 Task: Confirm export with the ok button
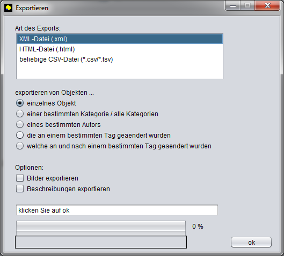[251, 242]
